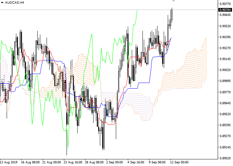
Task: Click the 12 Sep 00:00 time label
Action: click(x=179, y=162)
